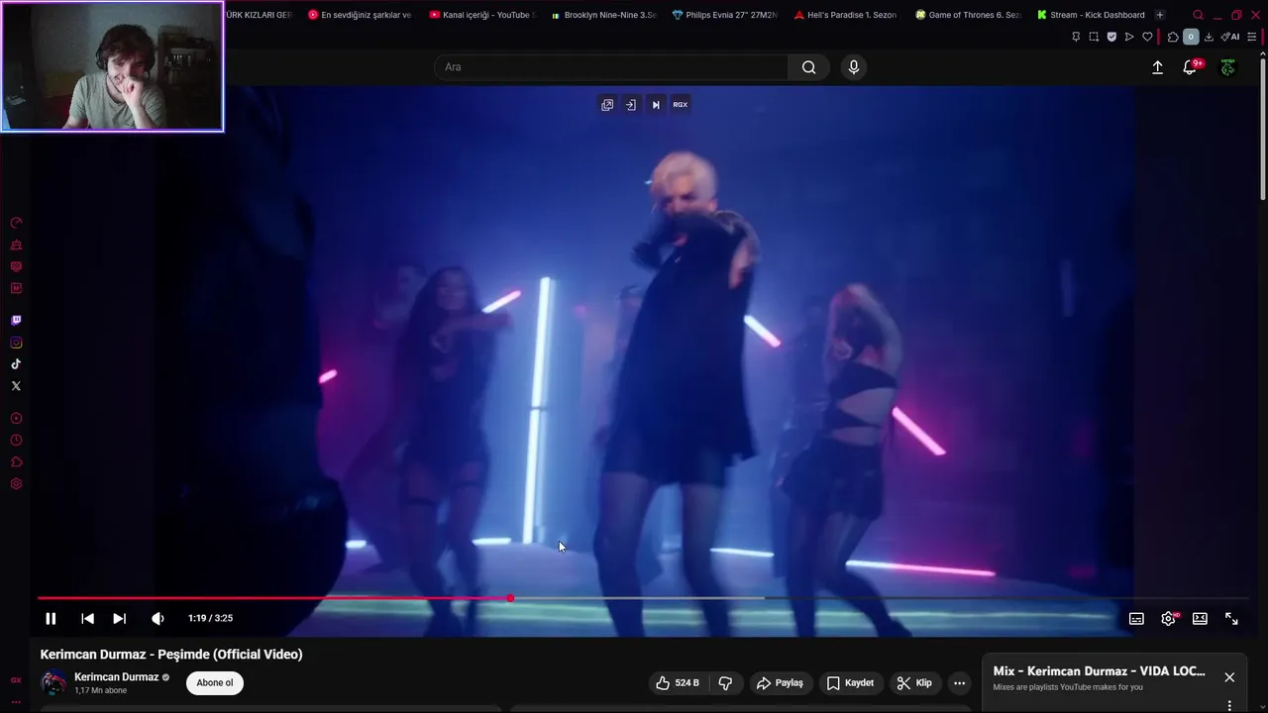This screenshot has height=713, width=1268.
Task: Click the video pop-out icon above the player
Action: coord(607,104)
